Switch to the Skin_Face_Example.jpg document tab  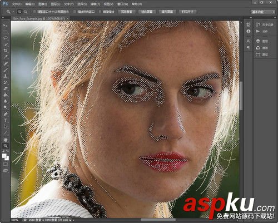pyautogui.click(x=39, y=18)
